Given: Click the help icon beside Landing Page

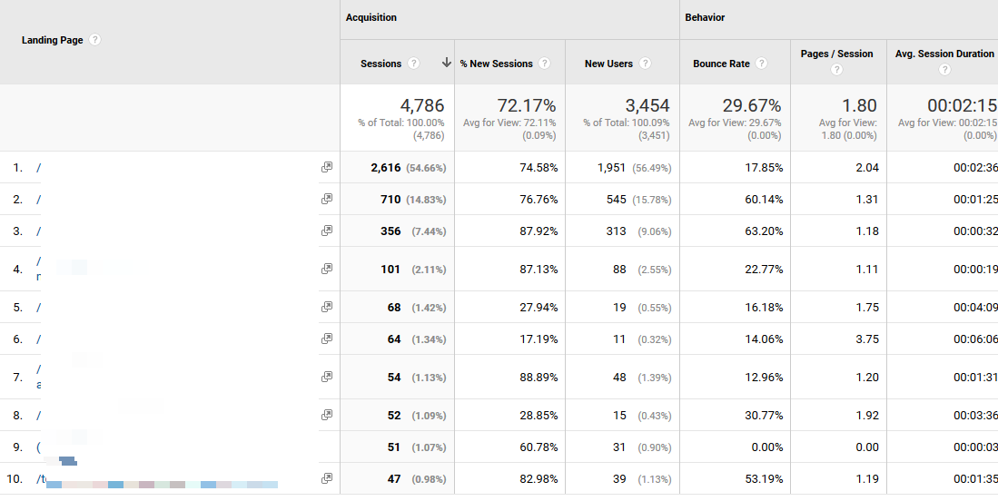Looking at the screenshot, I should click(95, 40).
